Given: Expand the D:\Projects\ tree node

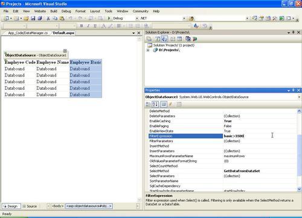Looking at the screenshot, I should click(148, 50).
